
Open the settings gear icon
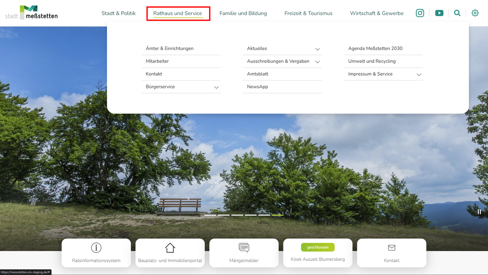point(475,13)
